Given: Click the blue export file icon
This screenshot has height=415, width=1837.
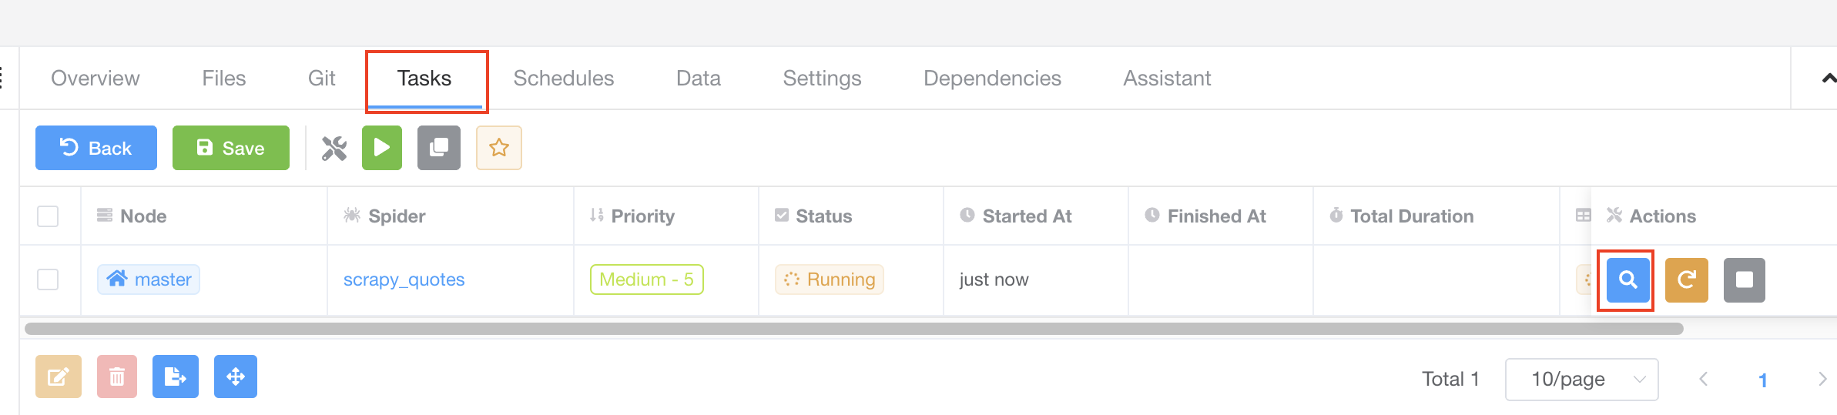Looking at the screenshot, I should [x=176, y=377].
